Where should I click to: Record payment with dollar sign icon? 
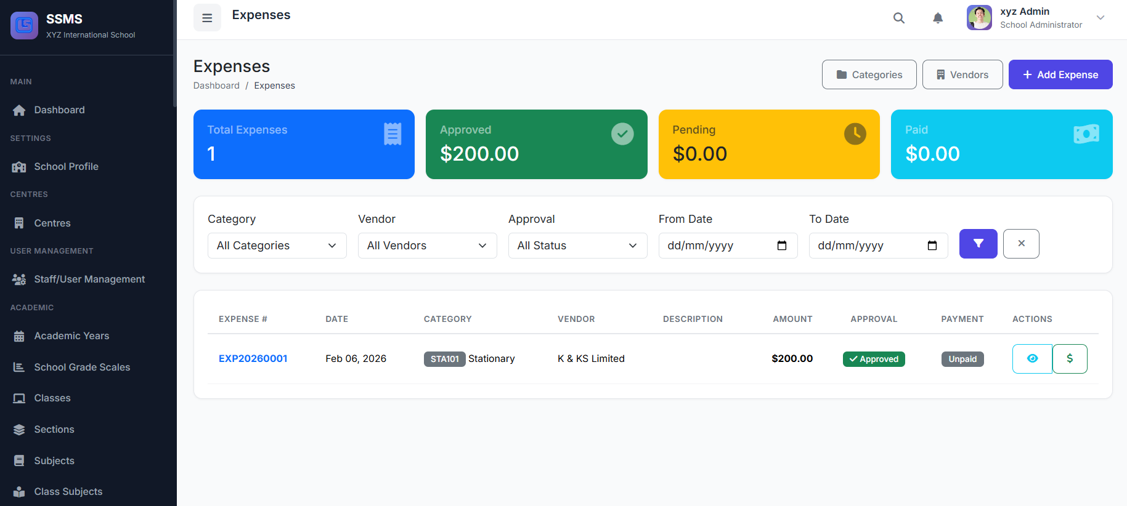[x=1069, y=359]
